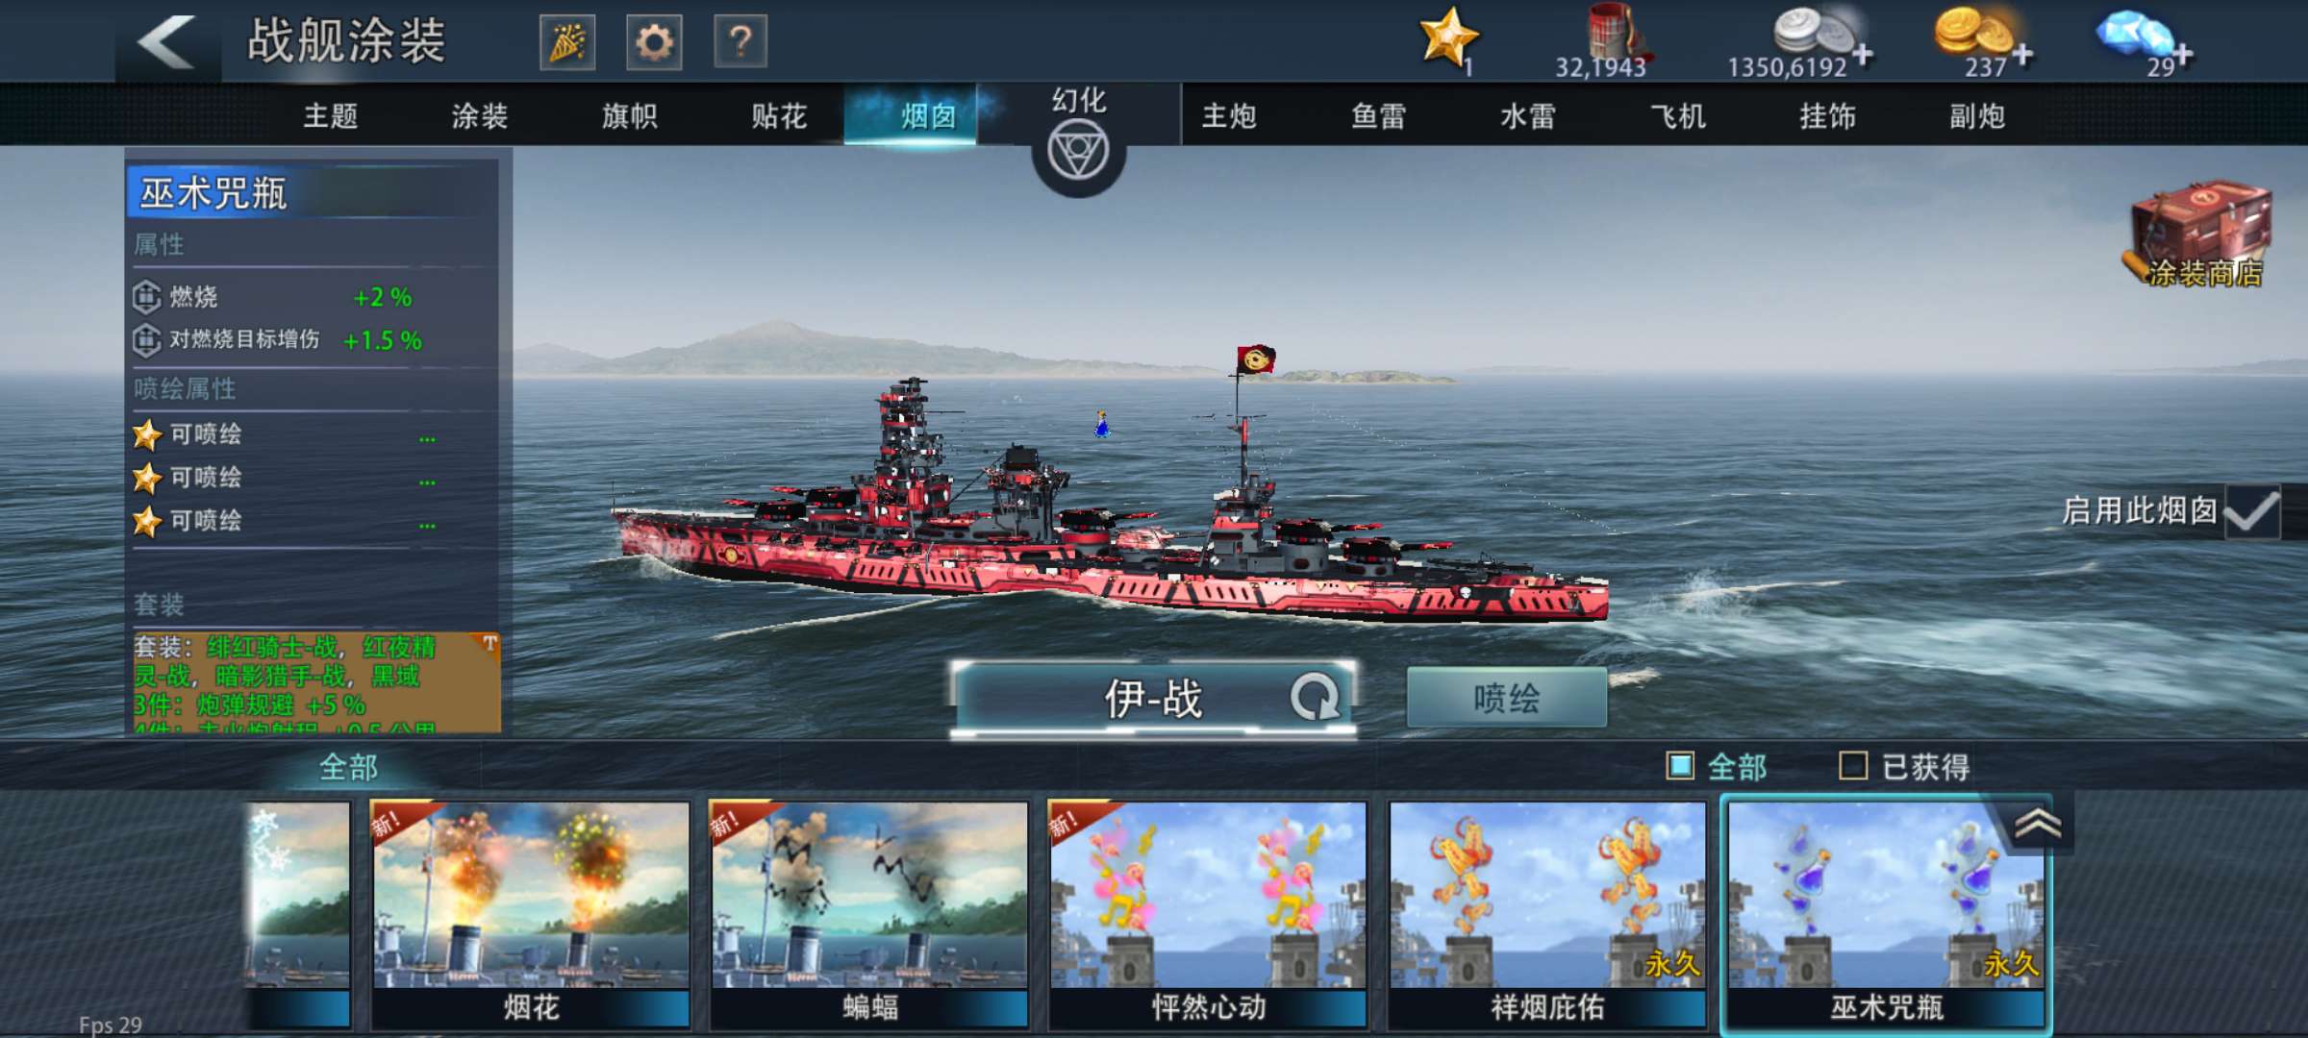Screen dimensions: 2308x1038
Task: Toggle 启用此烟囱 checkmark
Action: pyautogui.click(x=2252, y=511)
